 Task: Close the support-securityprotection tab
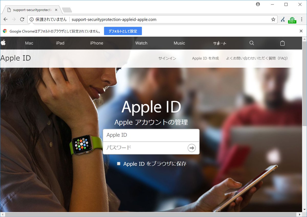pos(56,10)
